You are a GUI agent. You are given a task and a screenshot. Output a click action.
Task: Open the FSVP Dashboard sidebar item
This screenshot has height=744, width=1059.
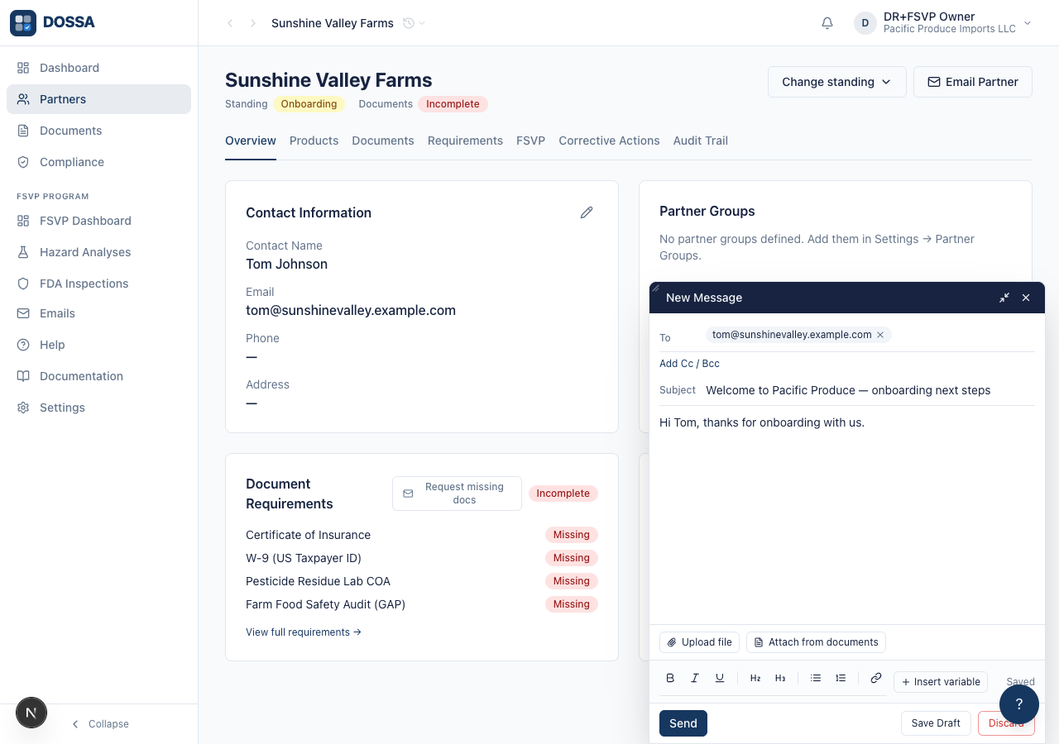tap(98, 221)
